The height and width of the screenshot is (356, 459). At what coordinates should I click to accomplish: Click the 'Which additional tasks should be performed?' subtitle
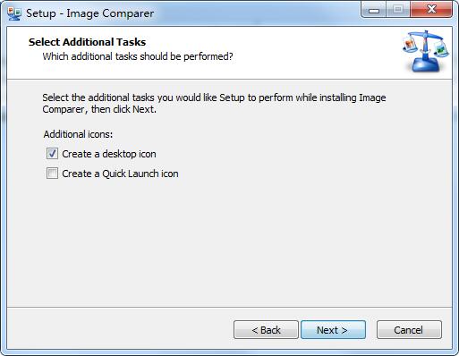(138, 56)
